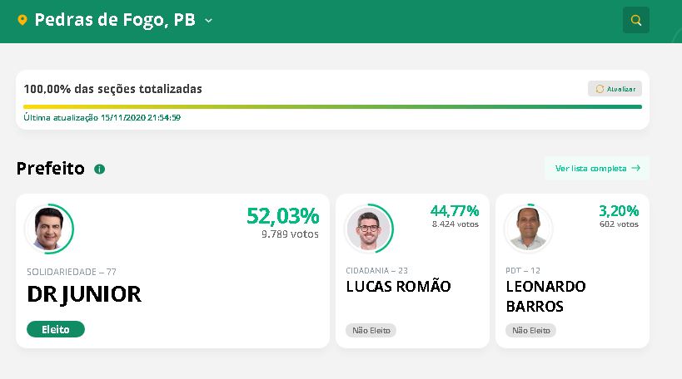This screenshot has height=379, width=682.
Task: Click the Prefeito section heading
Action: pyautogui.click(x=51, y=169)
